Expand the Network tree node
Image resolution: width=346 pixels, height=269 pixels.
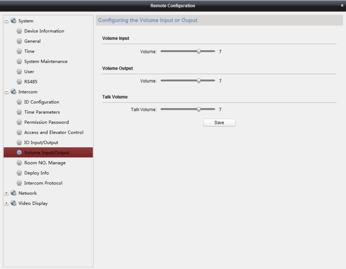pyautogui.click(x=7, y=193)
